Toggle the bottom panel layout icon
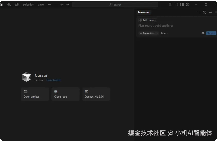This screenshot has height=141, width=217. click(176, 5)
